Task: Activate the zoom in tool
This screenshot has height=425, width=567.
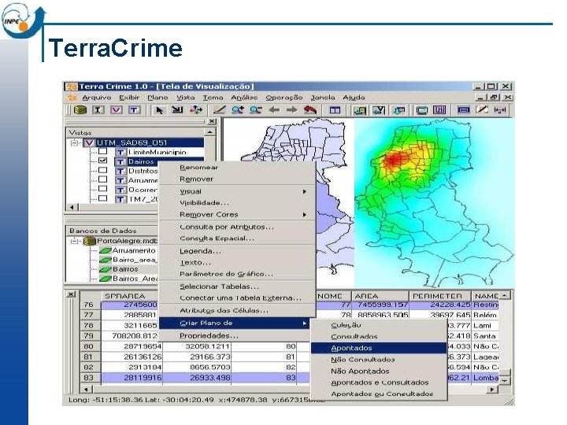Action: pos(238,110)
